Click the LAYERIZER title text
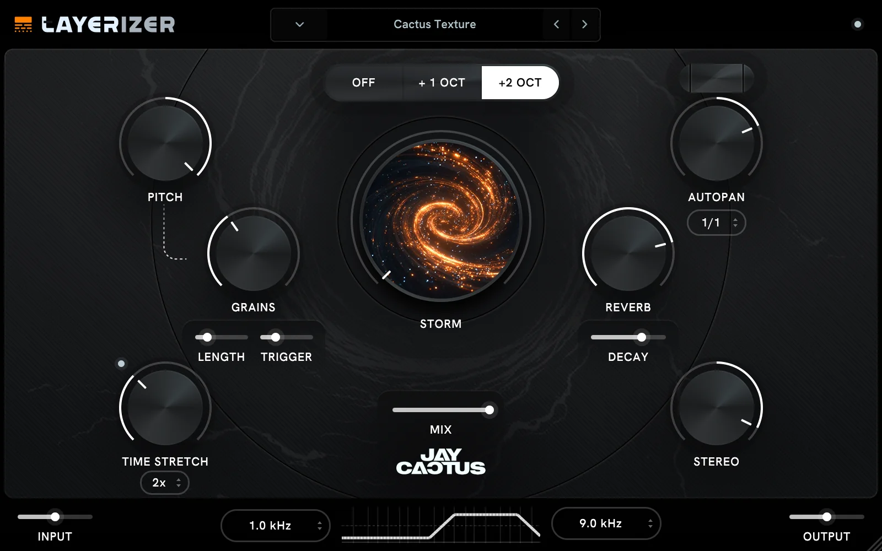 pyautogui.click(x=108, y=24)
